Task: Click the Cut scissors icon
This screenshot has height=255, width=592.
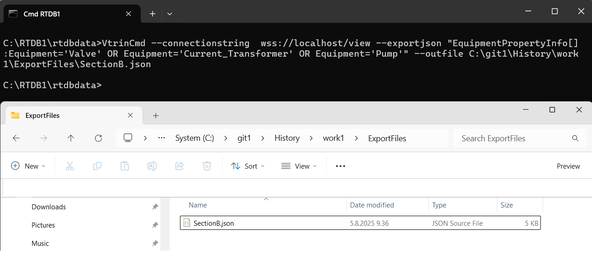Action: click(x=70, y=166)
